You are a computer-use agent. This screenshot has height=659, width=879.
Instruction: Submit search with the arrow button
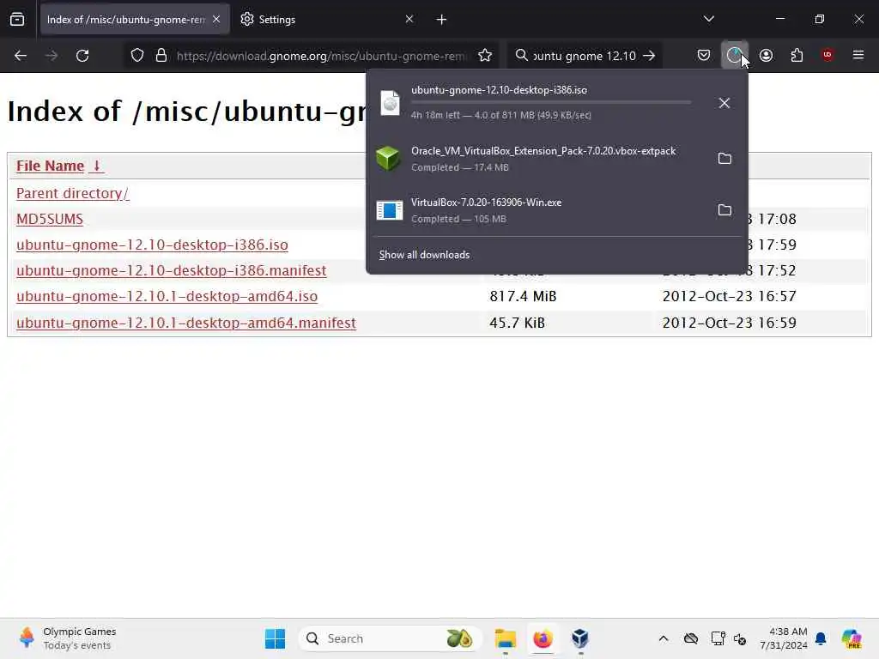pyautogui.click(x=649, y=56)
